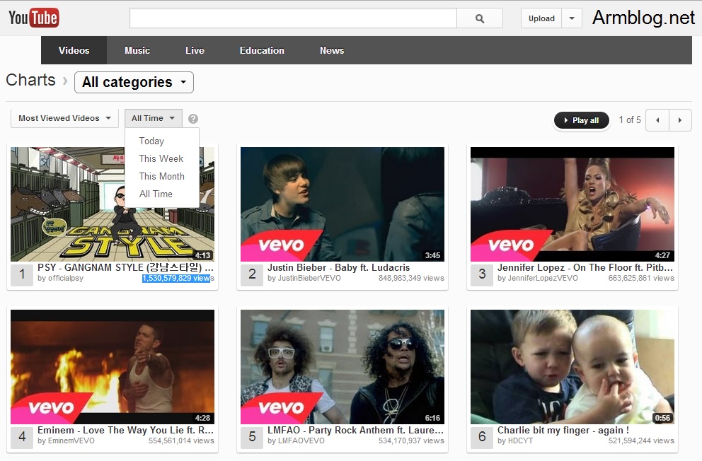Select This Month from time menu
This screenshot has width=702, height=461.
point(161,176)
